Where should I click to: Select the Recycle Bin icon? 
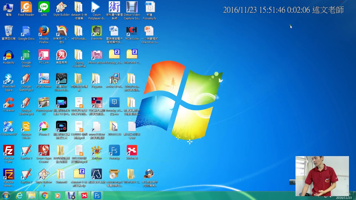click(x=9, y=33)
